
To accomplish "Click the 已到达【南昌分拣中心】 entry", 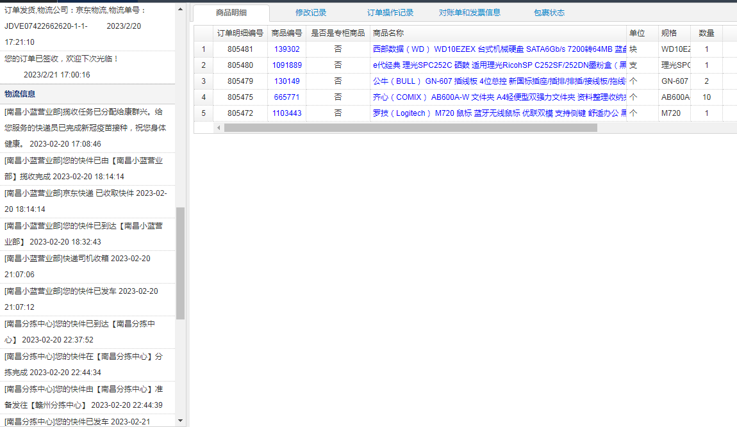I will (87, 332).
